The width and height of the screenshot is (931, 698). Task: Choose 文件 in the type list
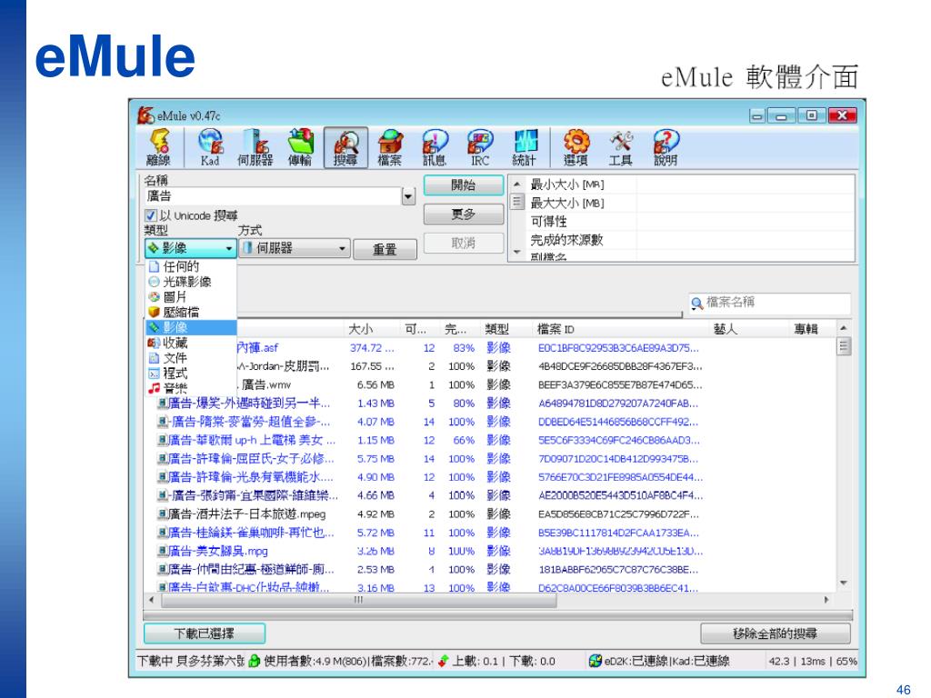(x=191, y=358)
